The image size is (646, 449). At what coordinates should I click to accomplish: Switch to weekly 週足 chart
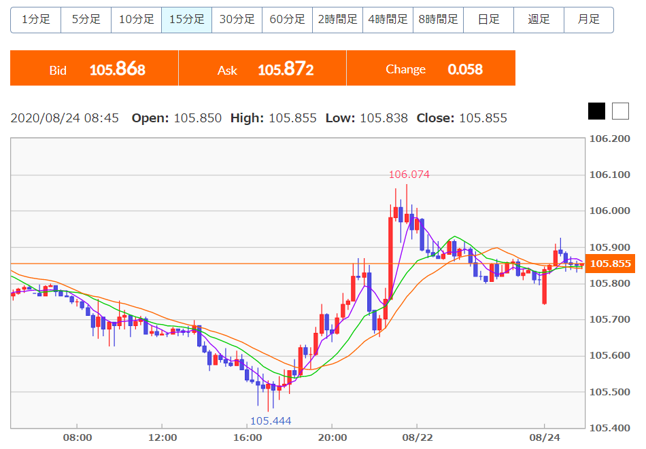pos(539,19)
